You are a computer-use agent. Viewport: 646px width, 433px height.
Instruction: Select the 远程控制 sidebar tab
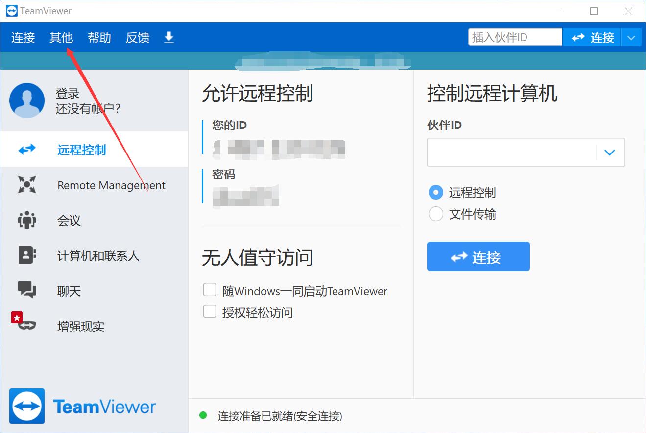94,149
